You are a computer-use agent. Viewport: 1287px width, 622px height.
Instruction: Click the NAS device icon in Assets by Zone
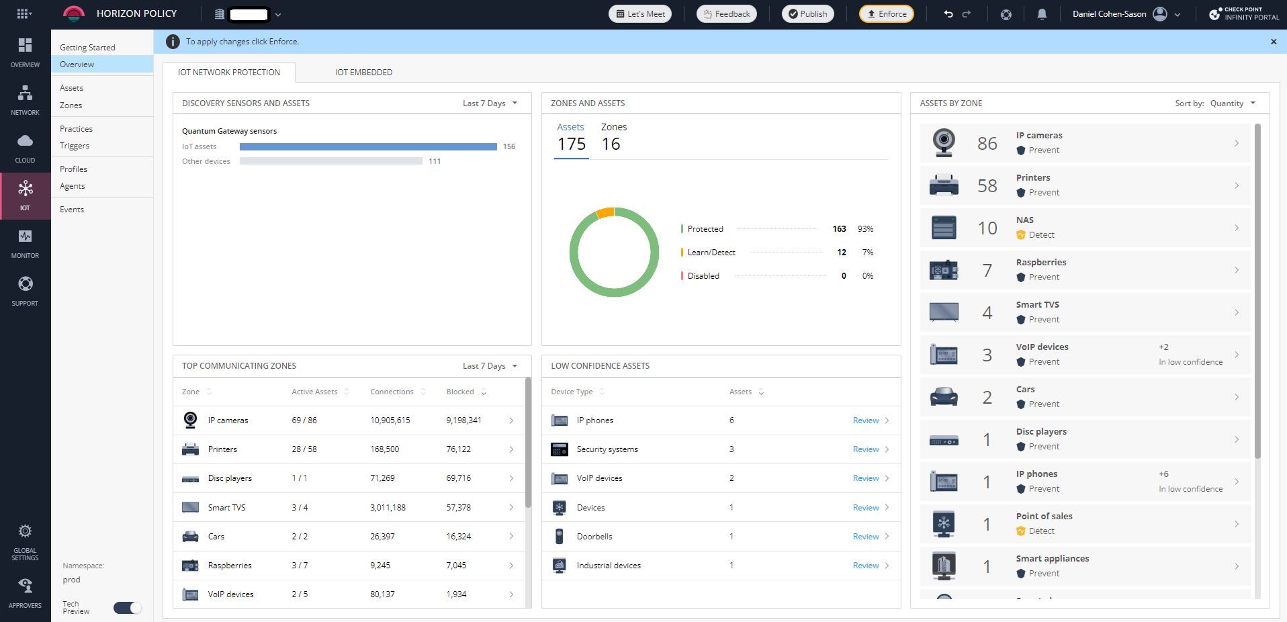click(944, 228)
